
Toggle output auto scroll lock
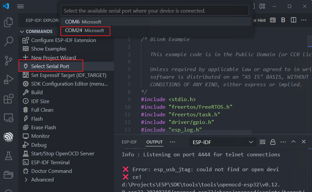[x=273, y=142]
